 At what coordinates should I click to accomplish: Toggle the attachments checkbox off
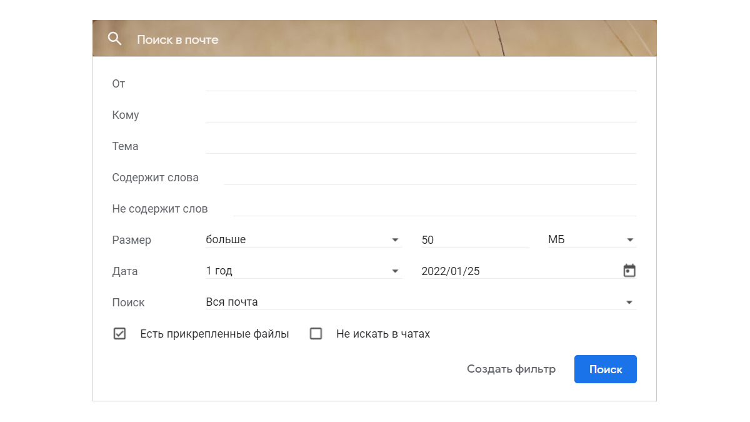pyautogui.click(x=119, y=334)
